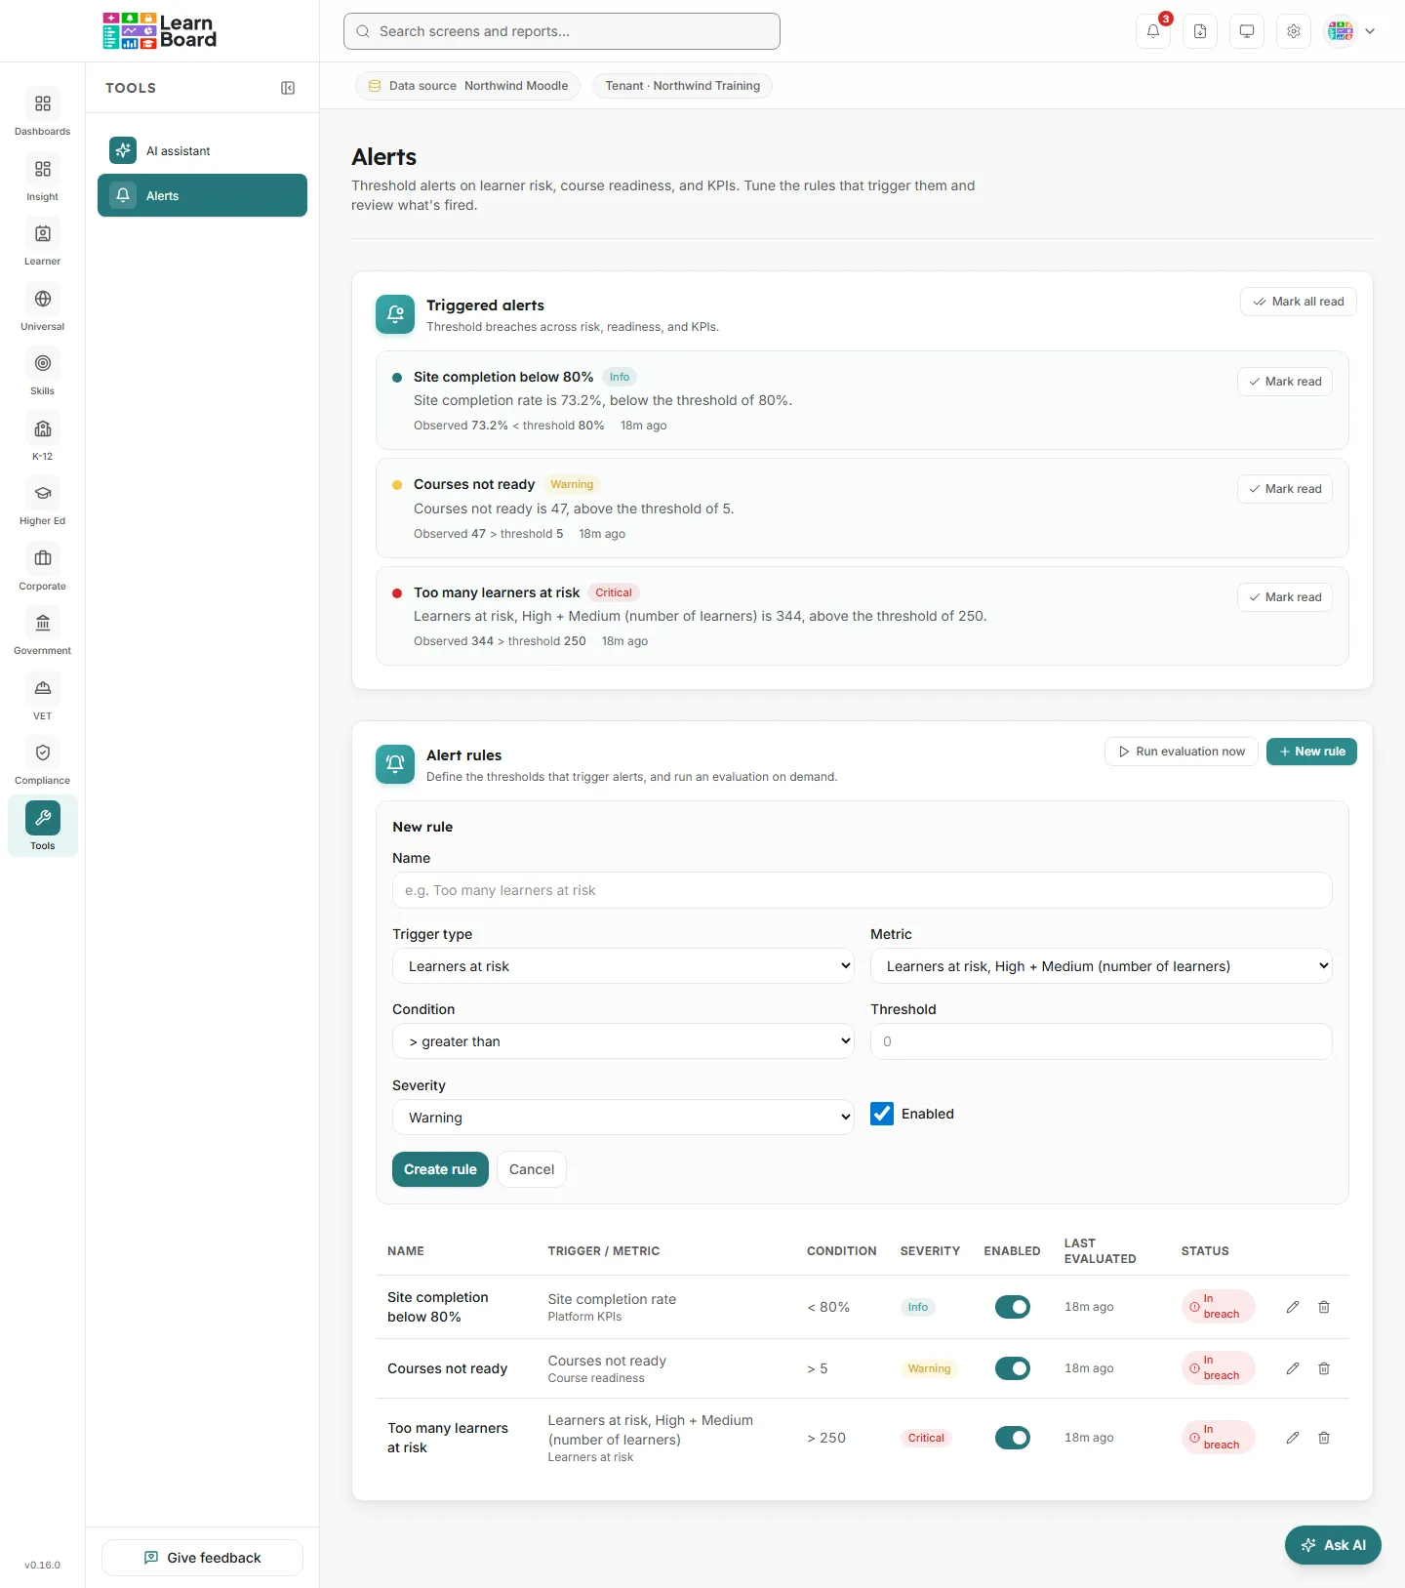Click the Give feedback button
This screenshot has height=1588, width=1405.
pyautogui.click(x=202, y=1558)
